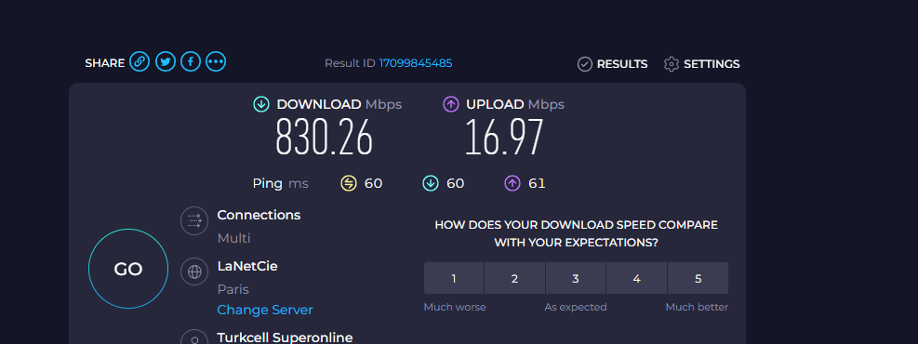Click the DOWNLOAD Mbps heading
918x344 pixels.
coord(339,105)
